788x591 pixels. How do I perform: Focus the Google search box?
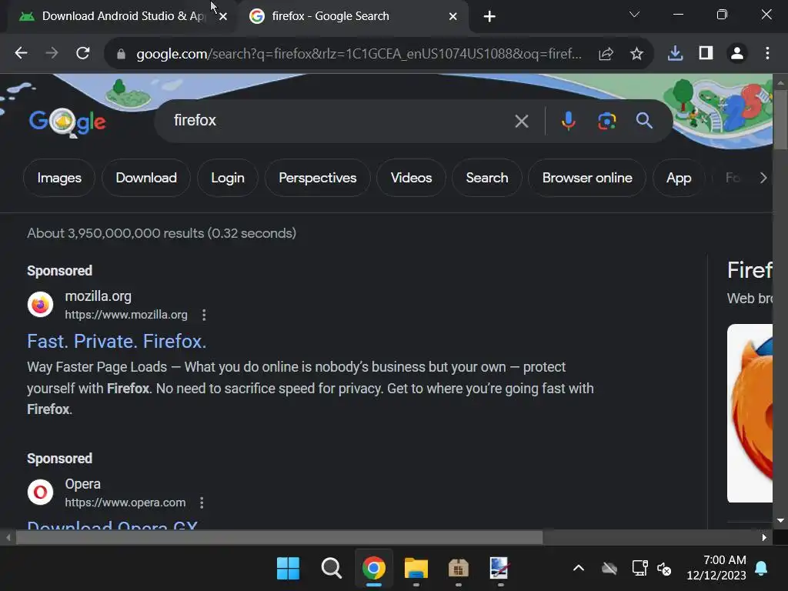337,121
